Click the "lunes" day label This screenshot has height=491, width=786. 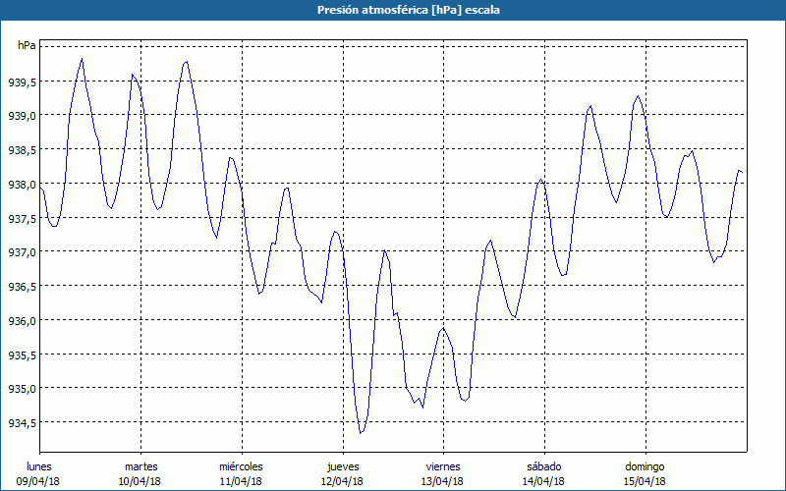point(39,465)
